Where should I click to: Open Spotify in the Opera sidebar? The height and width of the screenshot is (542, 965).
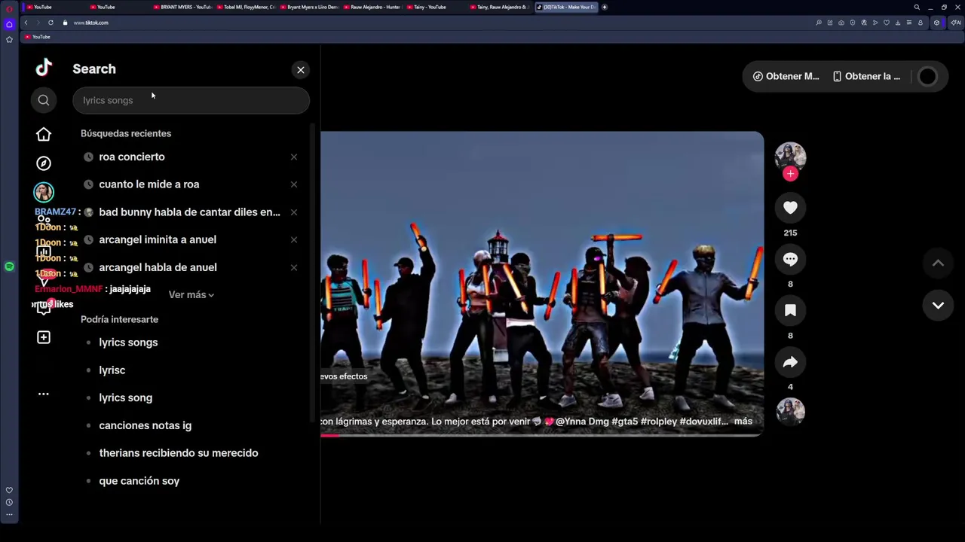[x=9, y=266]
